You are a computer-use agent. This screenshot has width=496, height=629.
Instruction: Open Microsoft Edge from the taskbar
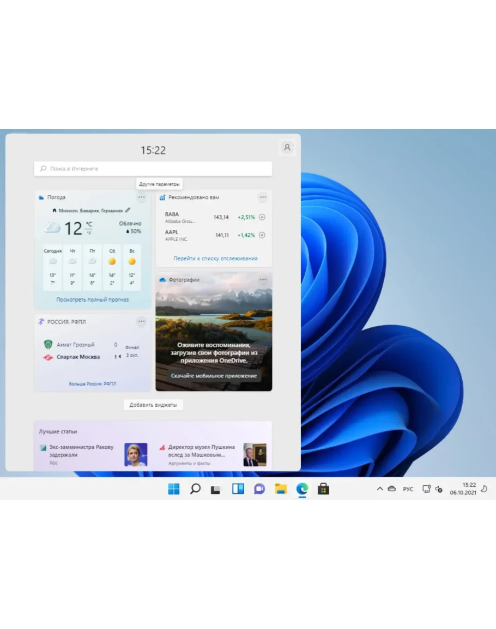coord(302,489)
